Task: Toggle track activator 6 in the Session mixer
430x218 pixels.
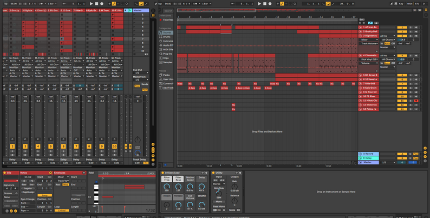Action: point(63,147)
